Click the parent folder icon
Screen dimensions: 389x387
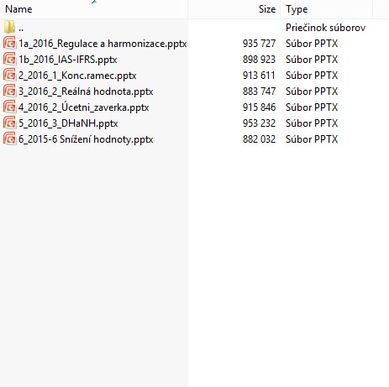[x=9, y=27]
